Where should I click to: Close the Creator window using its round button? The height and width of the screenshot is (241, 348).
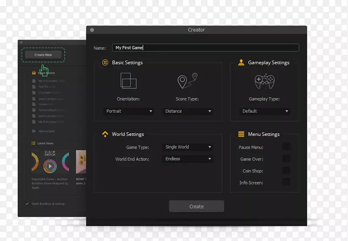click(x=92, y=30)
